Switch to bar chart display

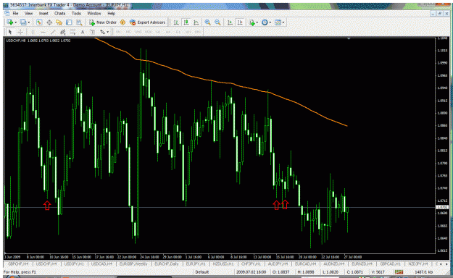point(175,22)
